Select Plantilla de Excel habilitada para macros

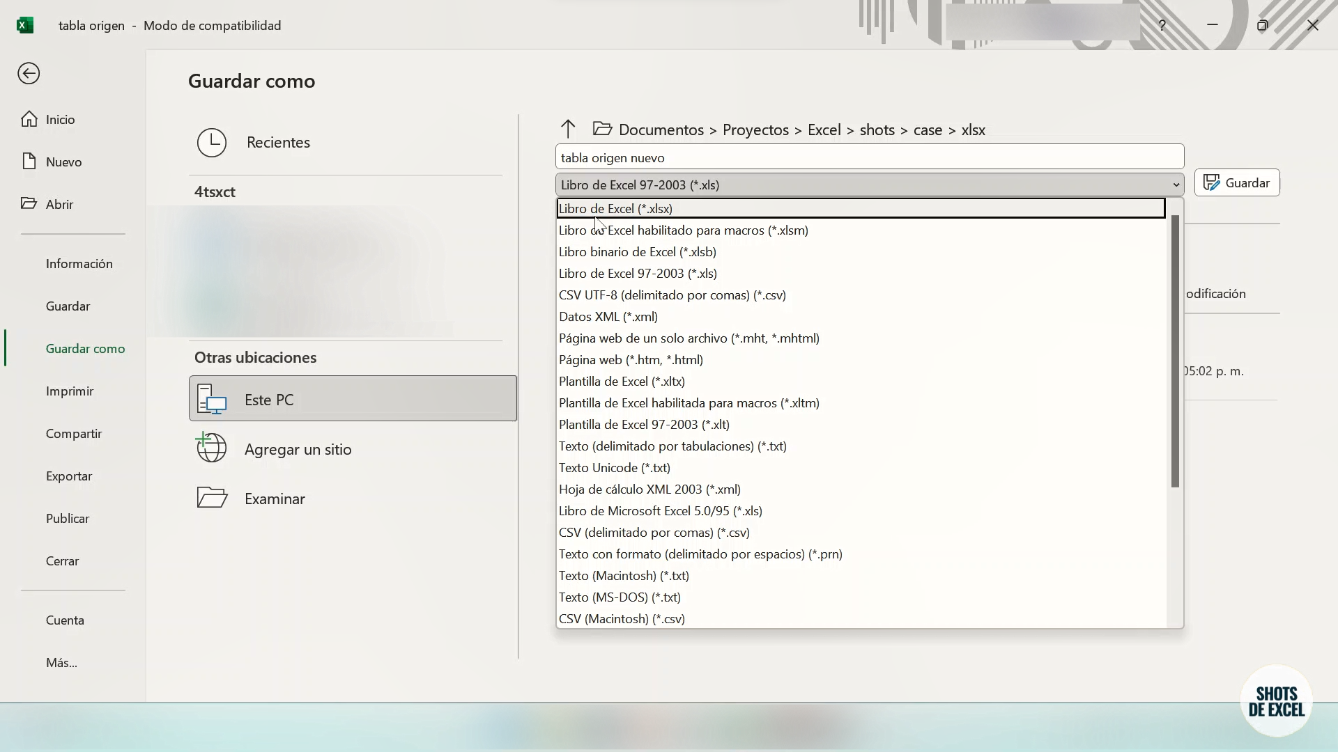pos(861,402)
